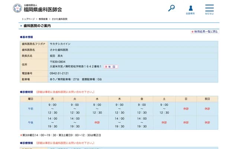The width and height of the screenshot is (238, 149).
Task: Click the note about 第3水曜日 矯正日
Action: point(61,135)
